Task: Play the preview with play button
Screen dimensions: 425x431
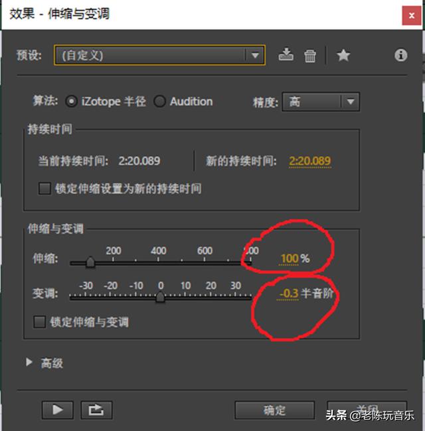Action: click(x=58, y=410)
